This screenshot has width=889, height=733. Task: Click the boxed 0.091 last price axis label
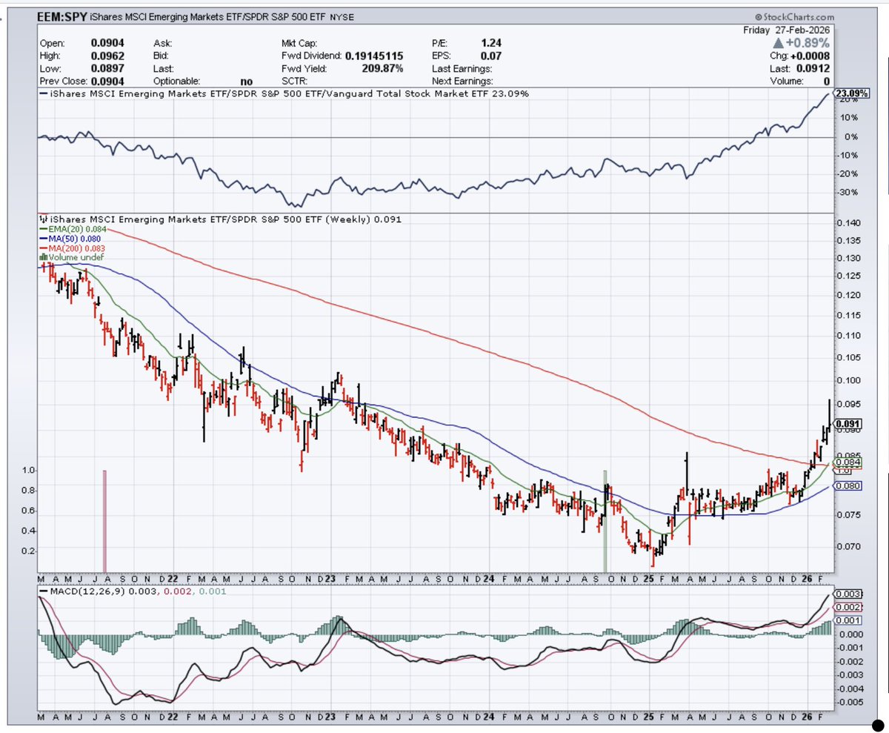click(x=849, y=424)
